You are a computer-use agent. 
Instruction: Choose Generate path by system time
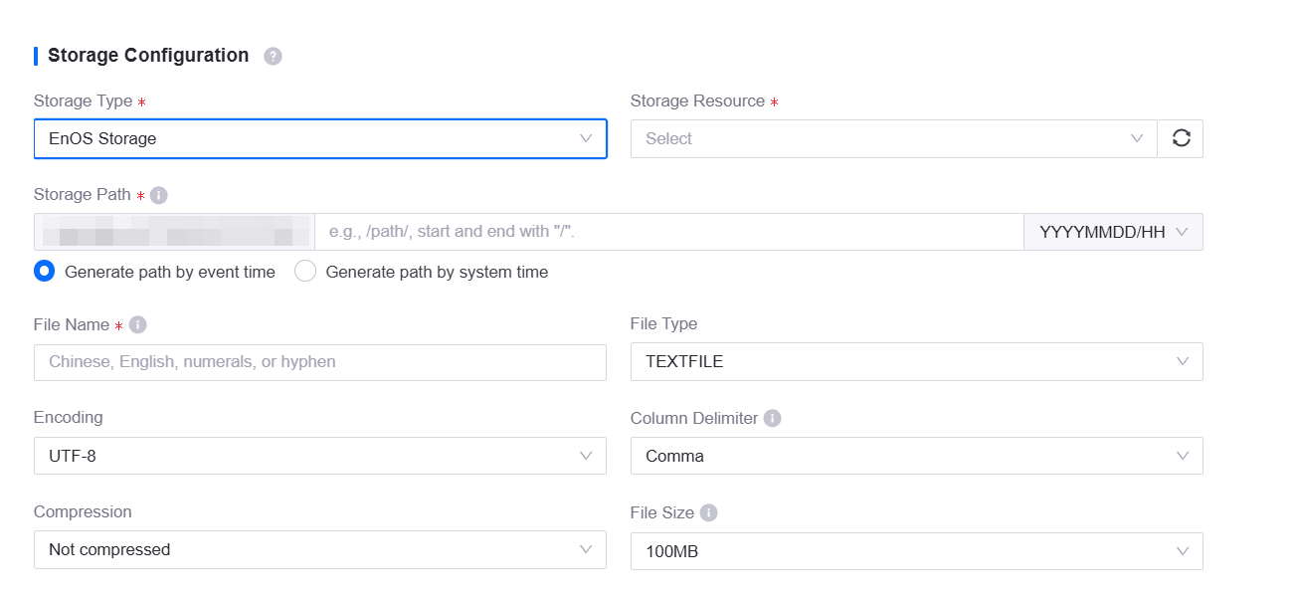[x=305, y=271]
